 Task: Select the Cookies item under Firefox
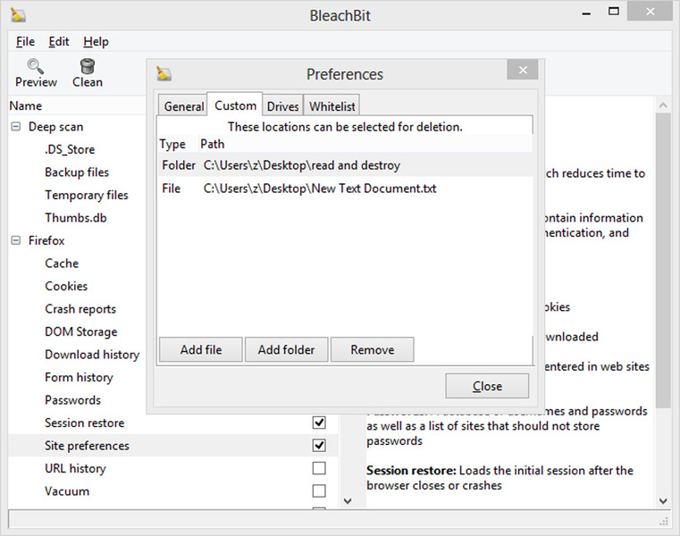pyautogui.click(x=66, y=286)
